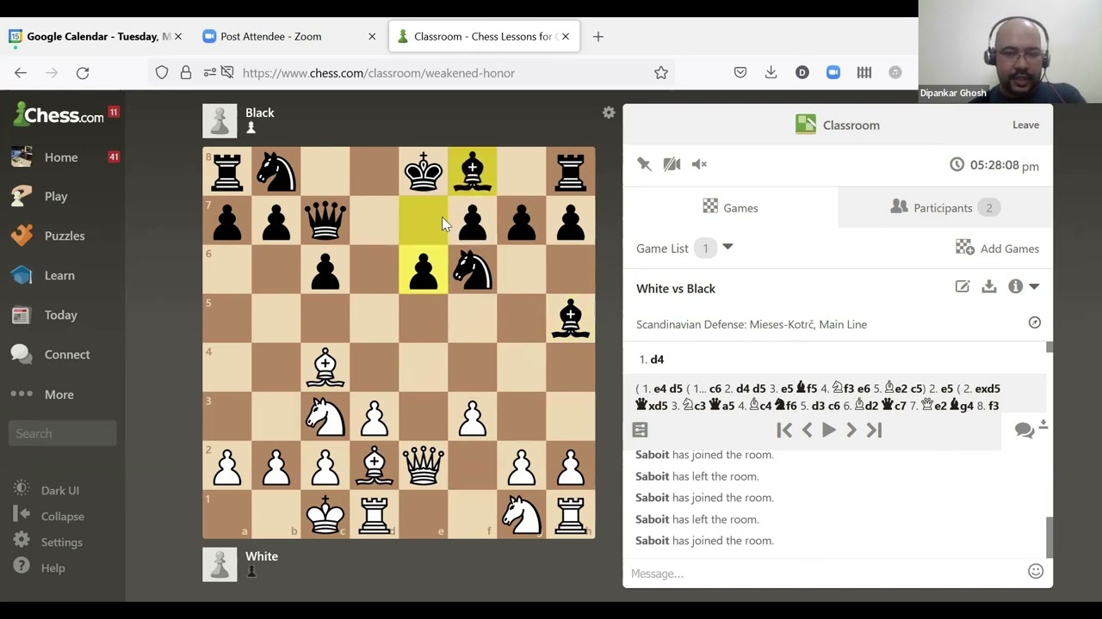
Task: Toggle microphone mute icon
Action: [644, 164]
